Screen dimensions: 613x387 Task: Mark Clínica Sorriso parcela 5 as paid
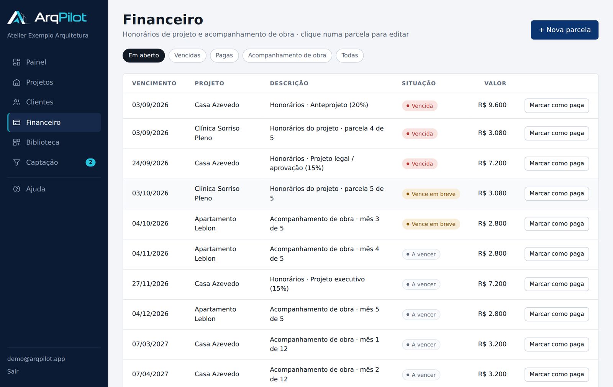click(x=557, y=194)
